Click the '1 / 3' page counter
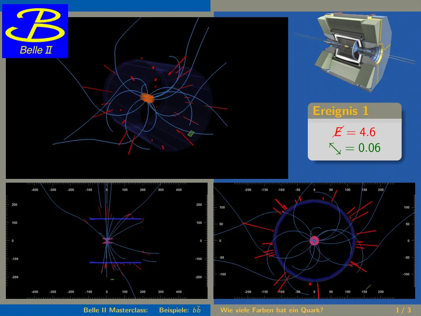This screenshot has height=316, width=421. click(403, 310)
